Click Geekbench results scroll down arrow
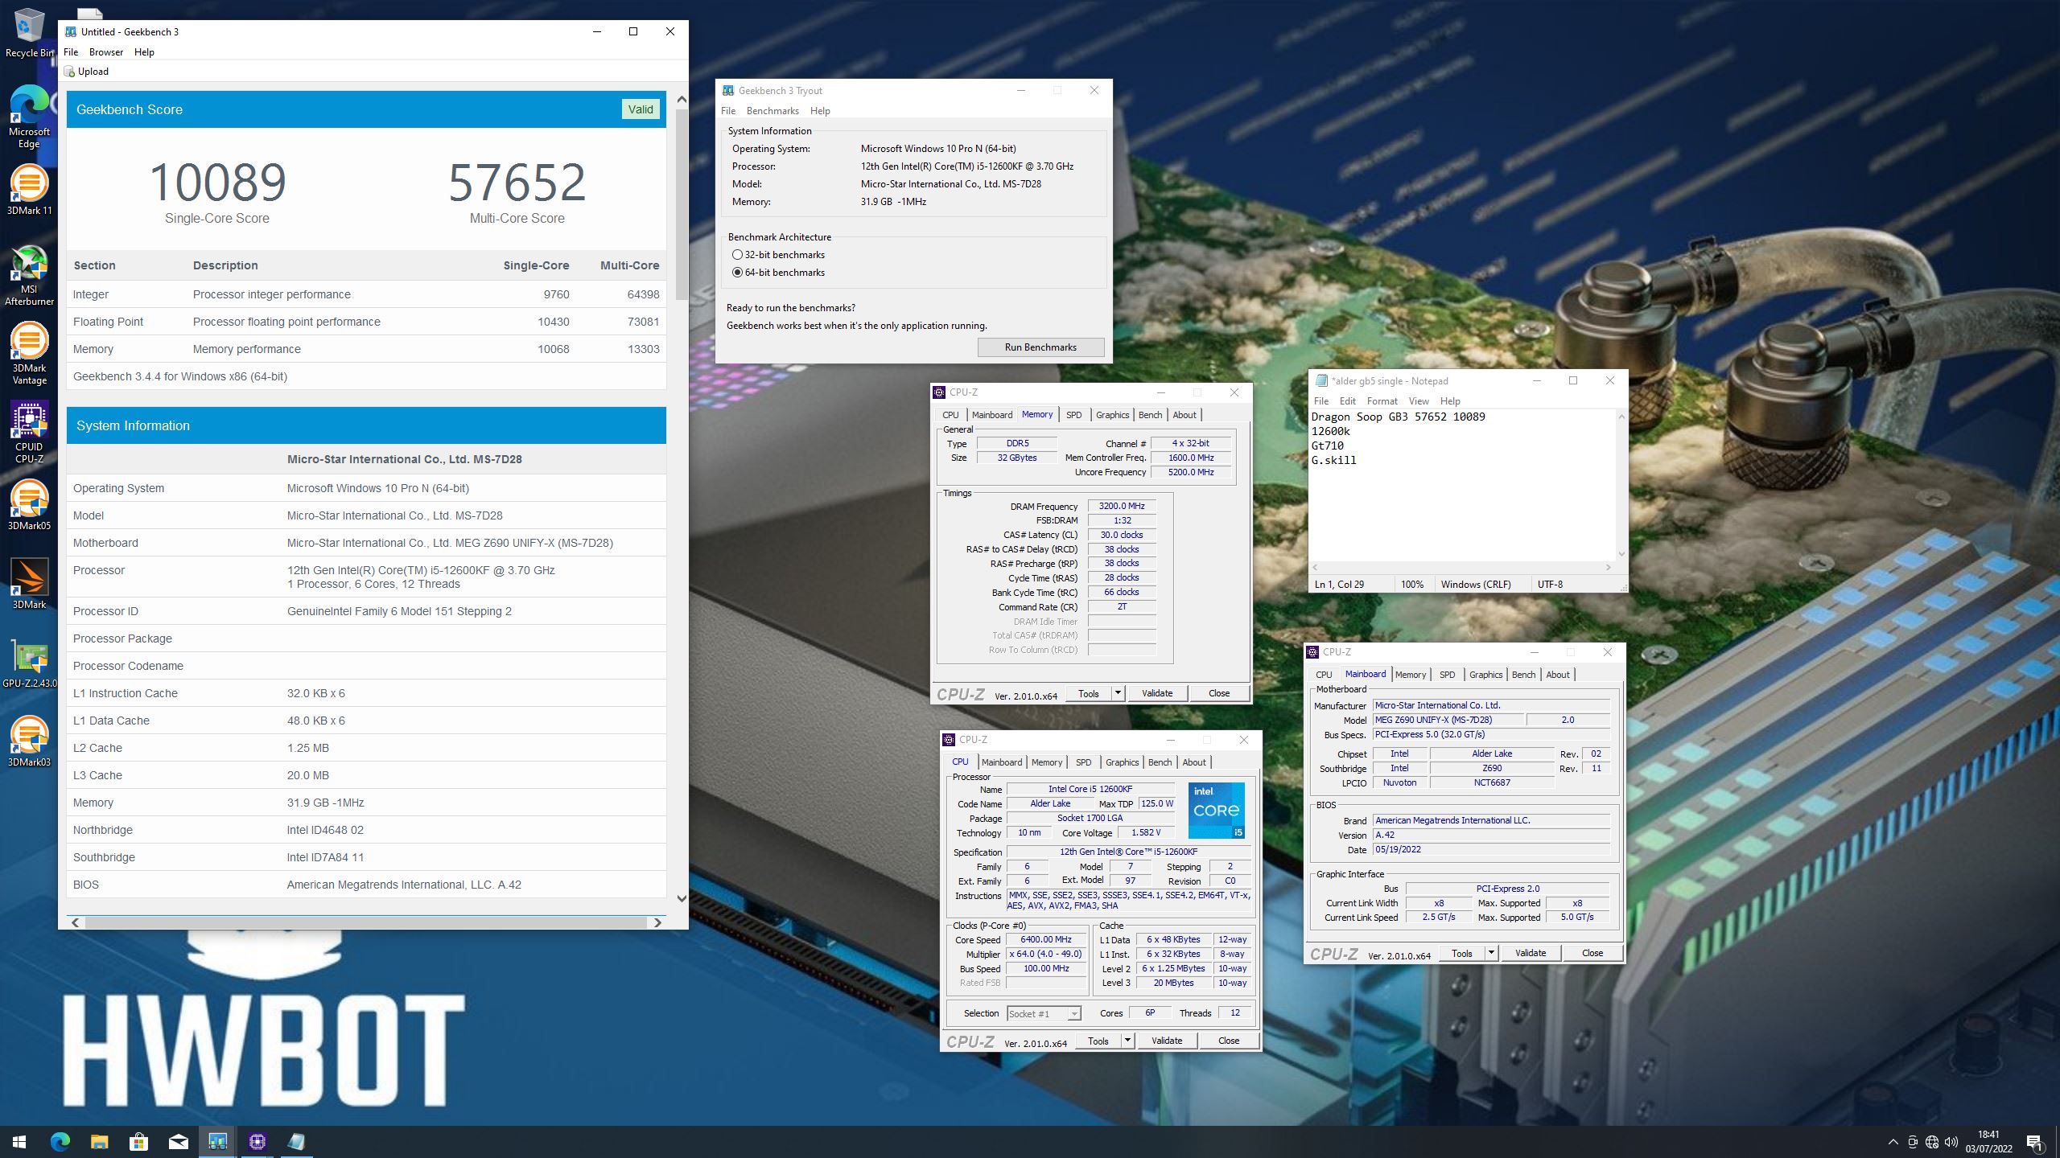This screenshot has height=1158, width=2060. click(682, 899)
